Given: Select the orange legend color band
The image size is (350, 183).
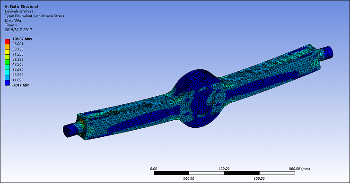Looking at the screenshot, I should click(x=8, y=47).
